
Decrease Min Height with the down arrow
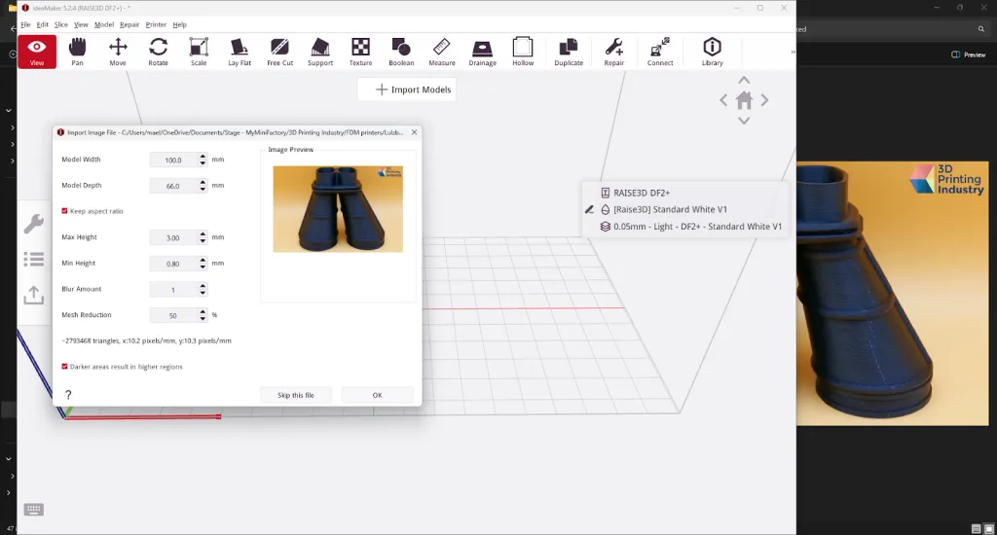click(203, 267)
